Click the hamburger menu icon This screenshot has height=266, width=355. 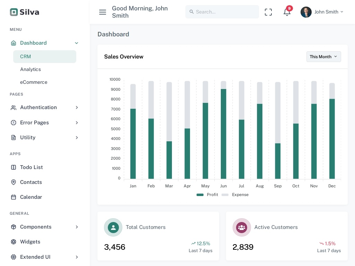[x=103, y=12]
